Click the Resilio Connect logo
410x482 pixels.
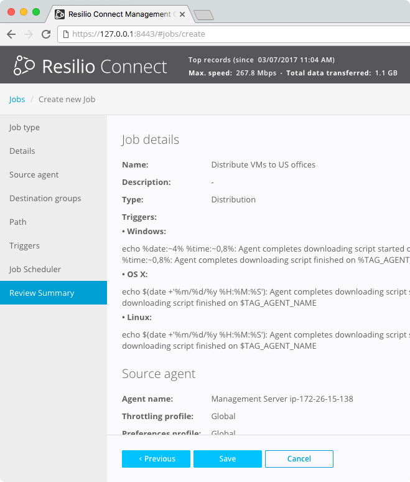[90, 66]
